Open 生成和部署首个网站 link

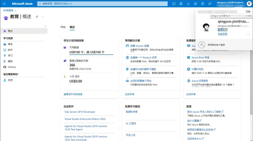(141, 81)
